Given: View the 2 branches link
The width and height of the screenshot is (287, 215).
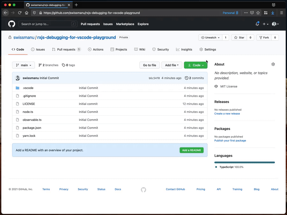Looking at the screenshot, I should pyautogui.click(x=48, y=65).
